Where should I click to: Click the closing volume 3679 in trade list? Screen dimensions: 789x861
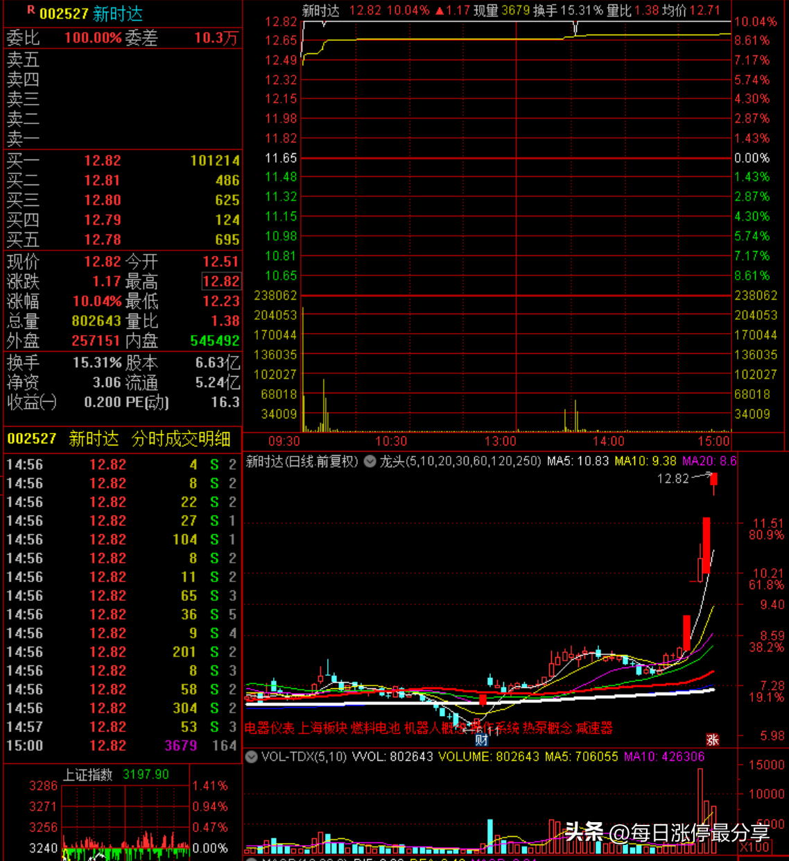(181, 746)
